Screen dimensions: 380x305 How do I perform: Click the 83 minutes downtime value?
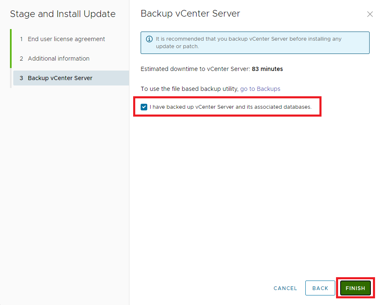click(x=267, y=69)
